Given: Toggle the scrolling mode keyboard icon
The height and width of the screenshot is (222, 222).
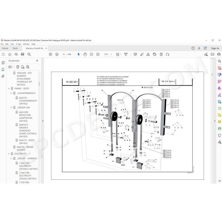Looking at the screenshot, I should [x=126, y=54].
